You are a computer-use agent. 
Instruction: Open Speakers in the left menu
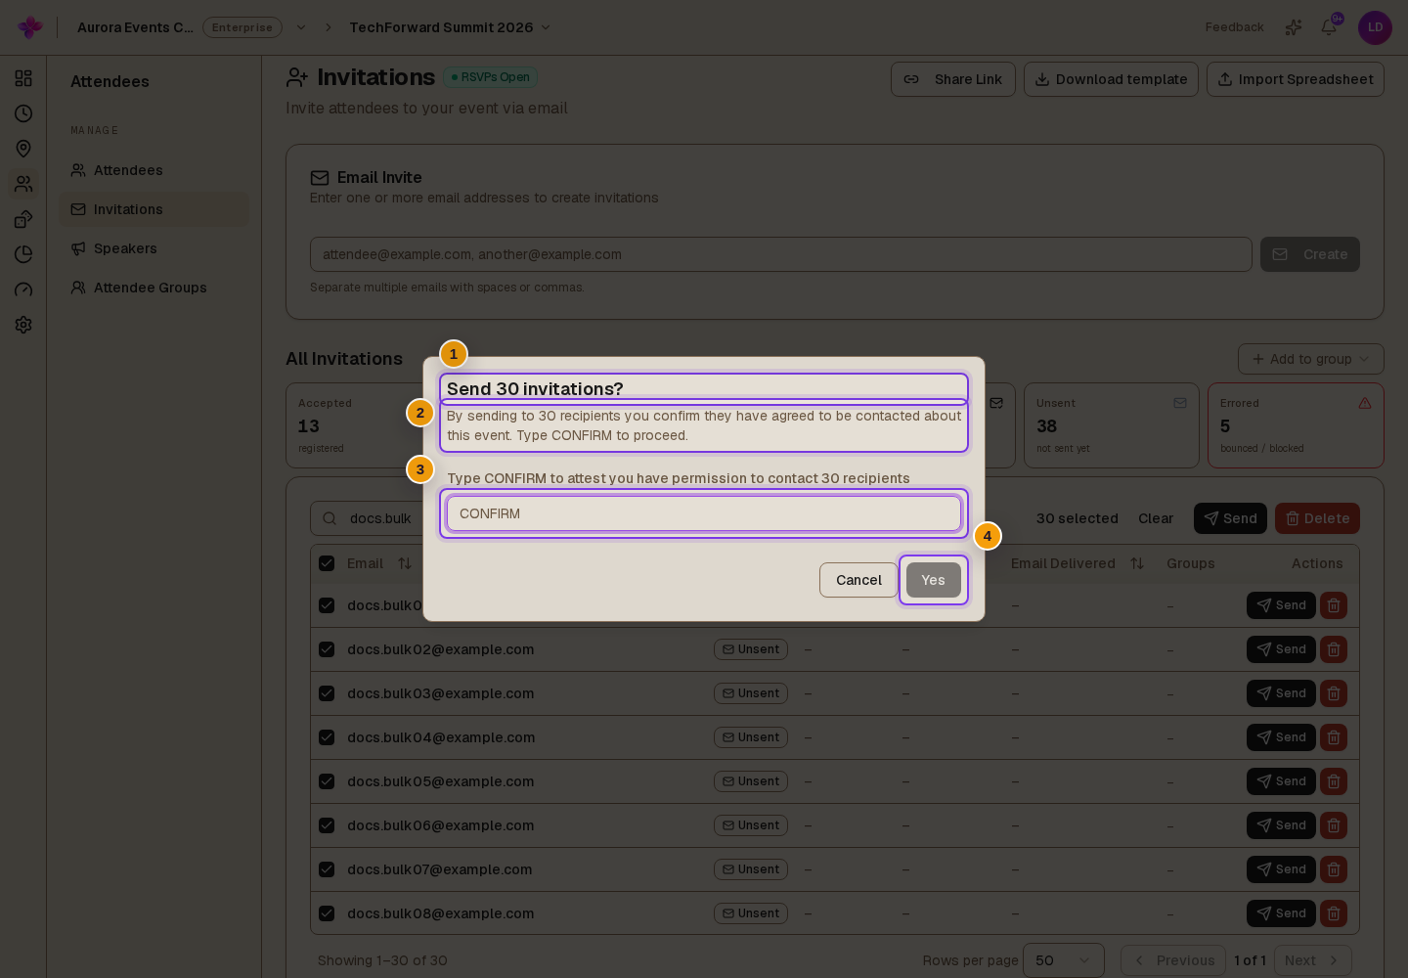(x=154, y=248)
